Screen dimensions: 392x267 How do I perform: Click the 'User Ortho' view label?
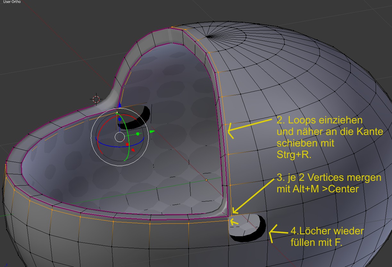tap(12, 2)
